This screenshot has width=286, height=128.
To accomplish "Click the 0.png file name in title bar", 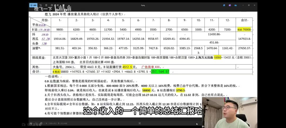I will [x=143, y=5].
